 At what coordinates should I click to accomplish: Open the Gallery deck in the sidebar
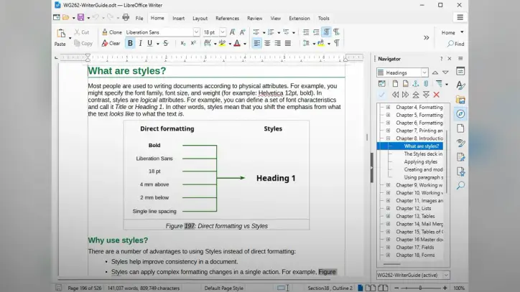click(460, 100)
